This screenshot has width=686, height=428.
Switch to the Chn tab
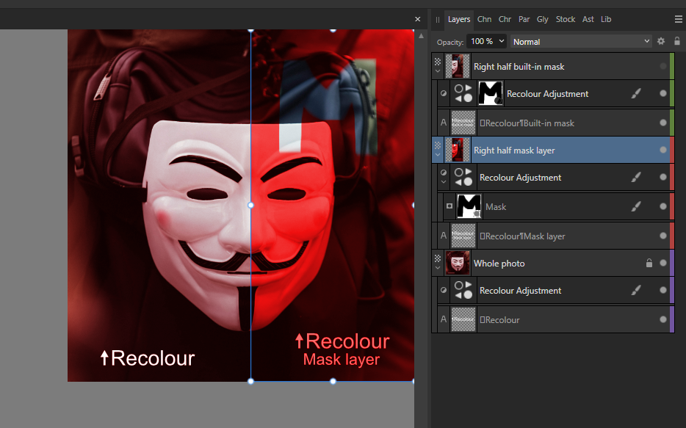(484, 19)
